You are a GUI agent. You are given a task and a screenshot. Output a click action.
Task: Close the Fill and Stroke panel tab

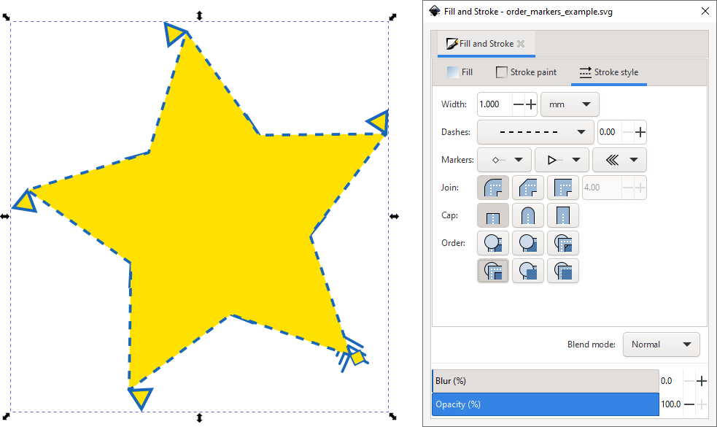coord(521,44)
